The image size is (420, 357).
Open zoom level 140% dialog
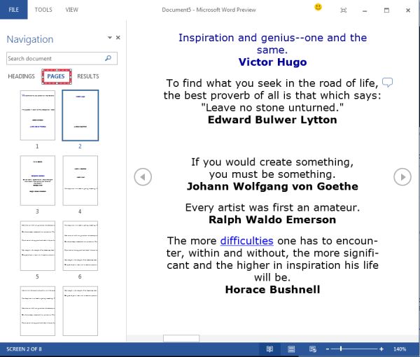(x=400, y=349)
